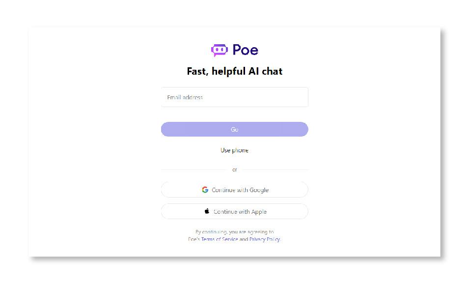The height and width of the screenshot is (284, 469).
Task: Click the Poe wordmark text
Action: (246, 50)
